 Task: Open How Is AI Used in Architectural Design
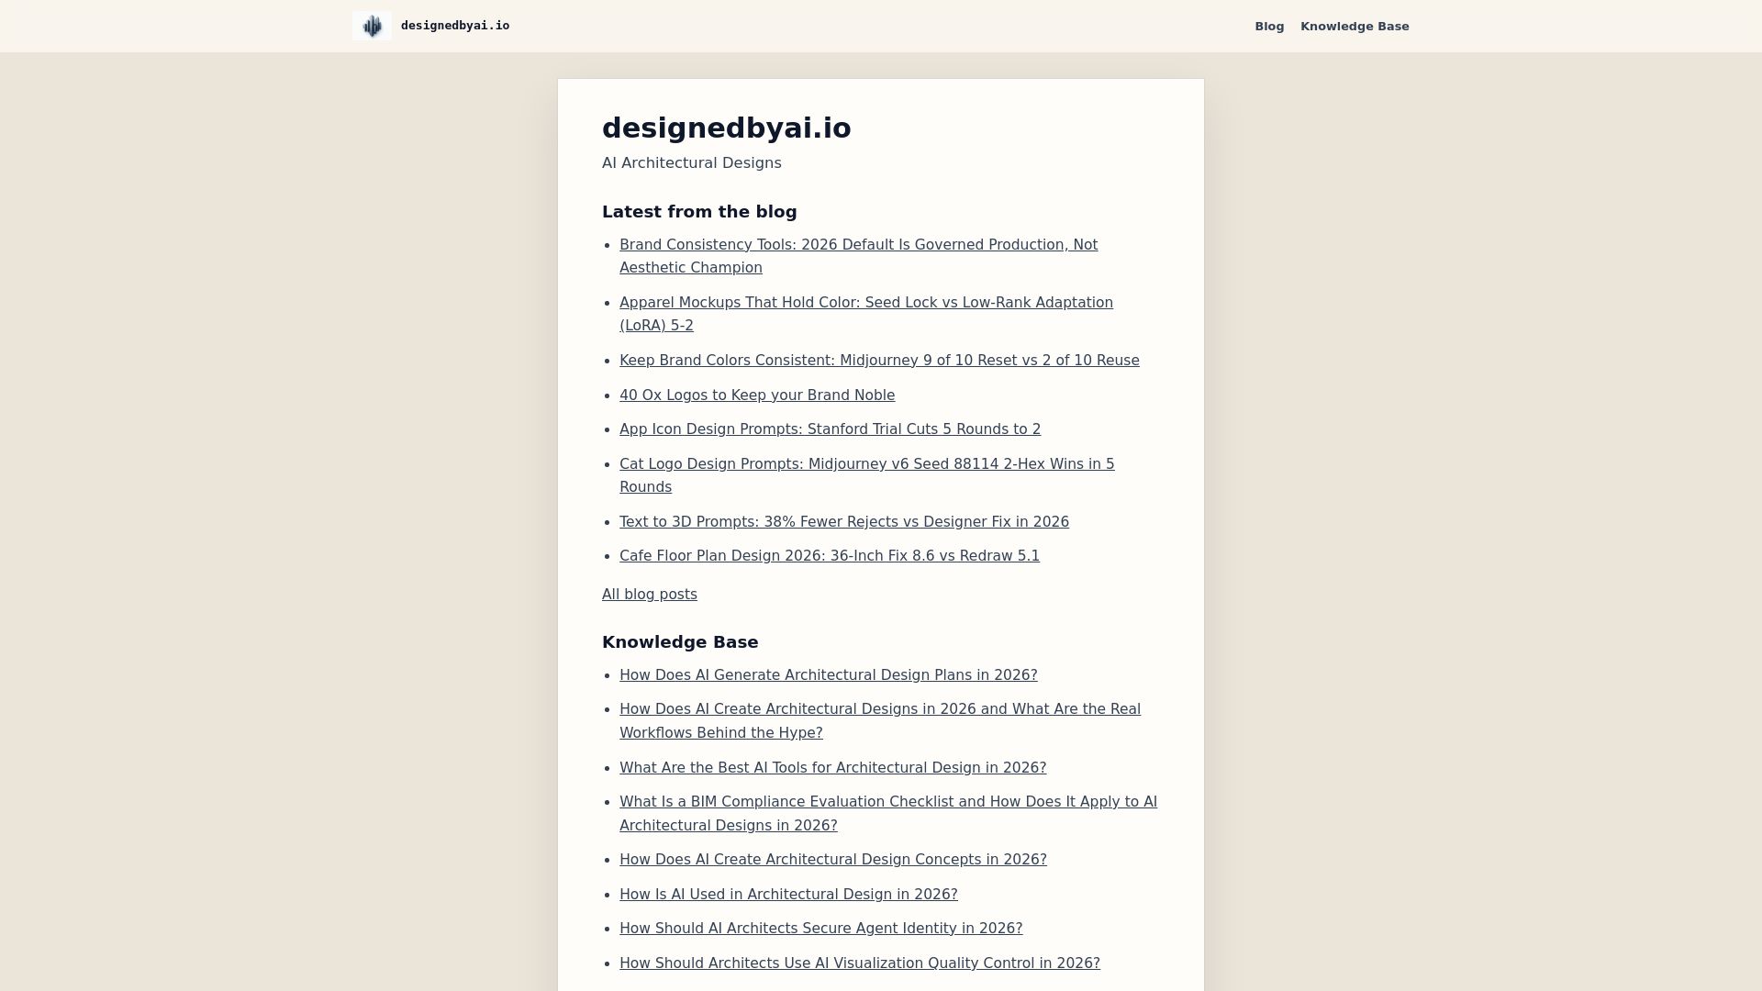tap(788, 895)
